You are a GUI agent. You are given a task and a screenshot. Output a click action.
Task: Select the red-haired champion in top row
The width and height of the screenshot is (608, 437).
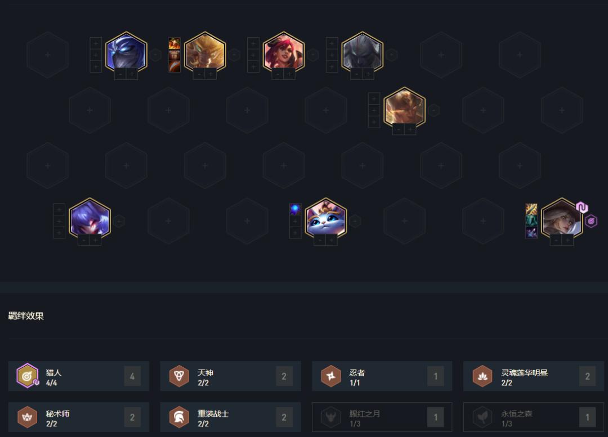[283, 53]
